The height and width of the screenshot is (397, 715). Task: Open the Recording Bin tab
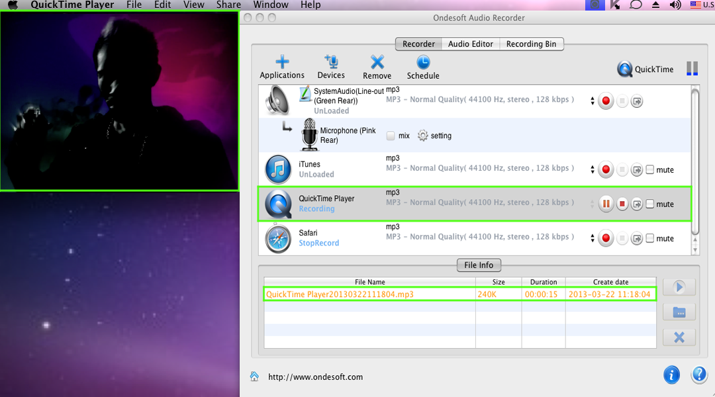(x=531, y=44)
